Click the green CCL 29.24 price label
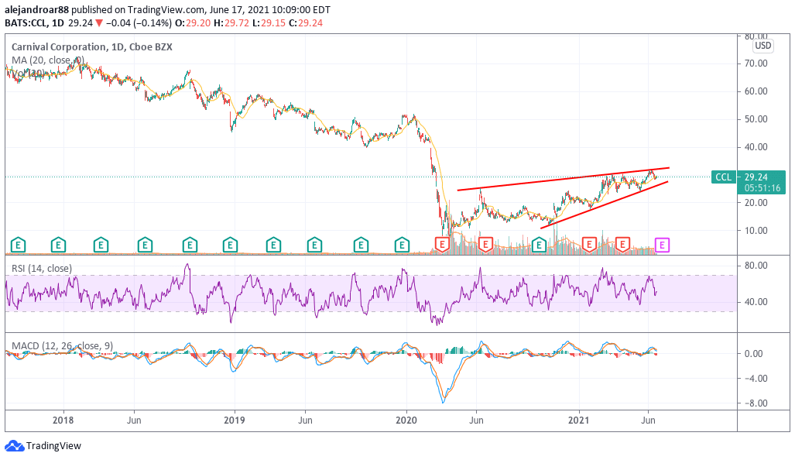Screen dimensions: 795x460 (x=749, y=177)
